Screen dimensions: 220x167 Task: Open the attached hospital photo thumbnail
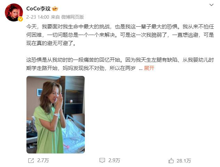coord(56,115)
